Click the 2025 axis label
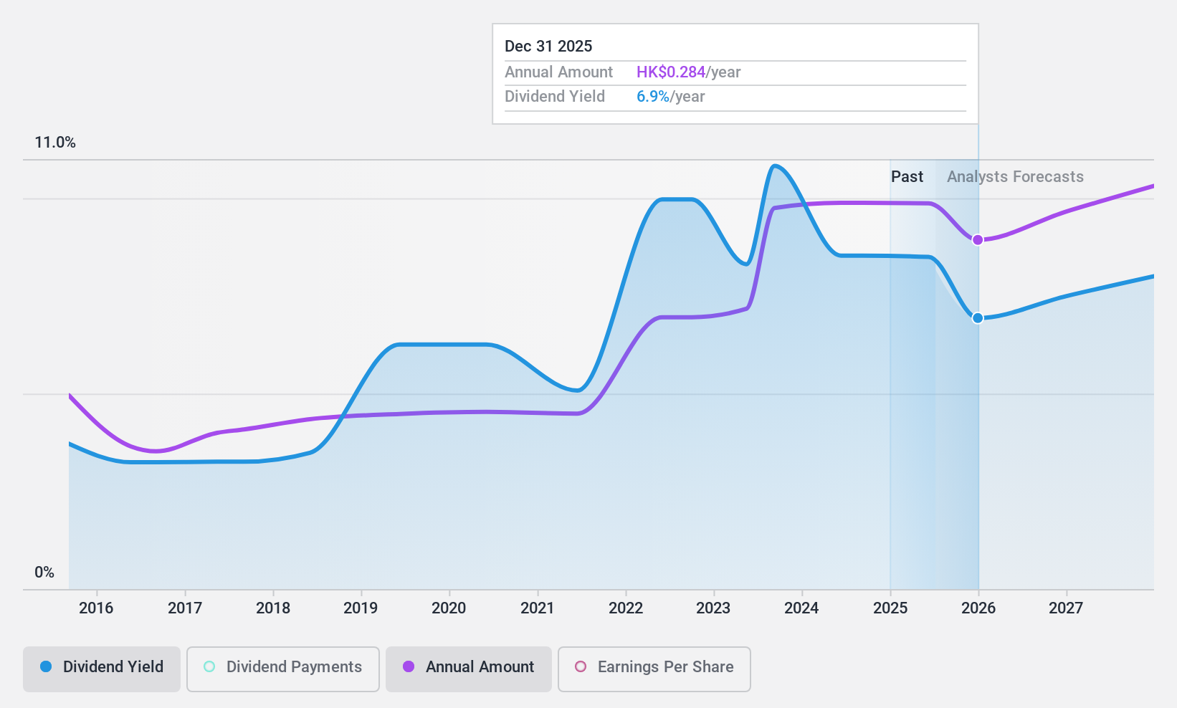This screenshot has width=1177, height=708. 890,608
